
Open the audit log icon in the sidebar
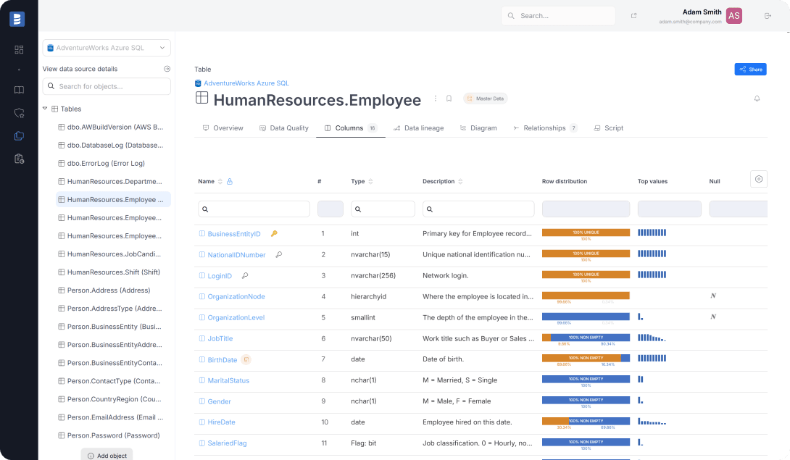click(x=19, y=159)
